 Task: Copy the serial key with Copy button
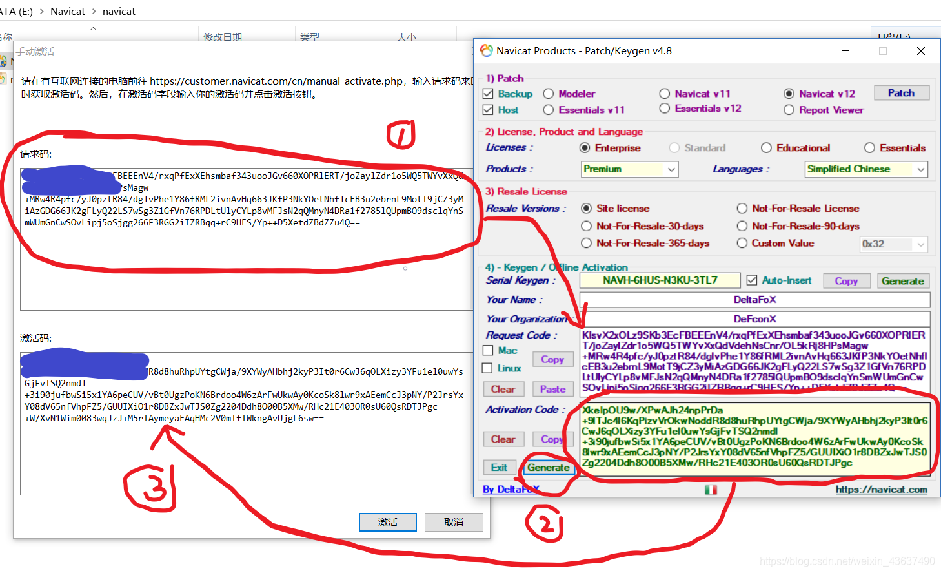(846, 281)
